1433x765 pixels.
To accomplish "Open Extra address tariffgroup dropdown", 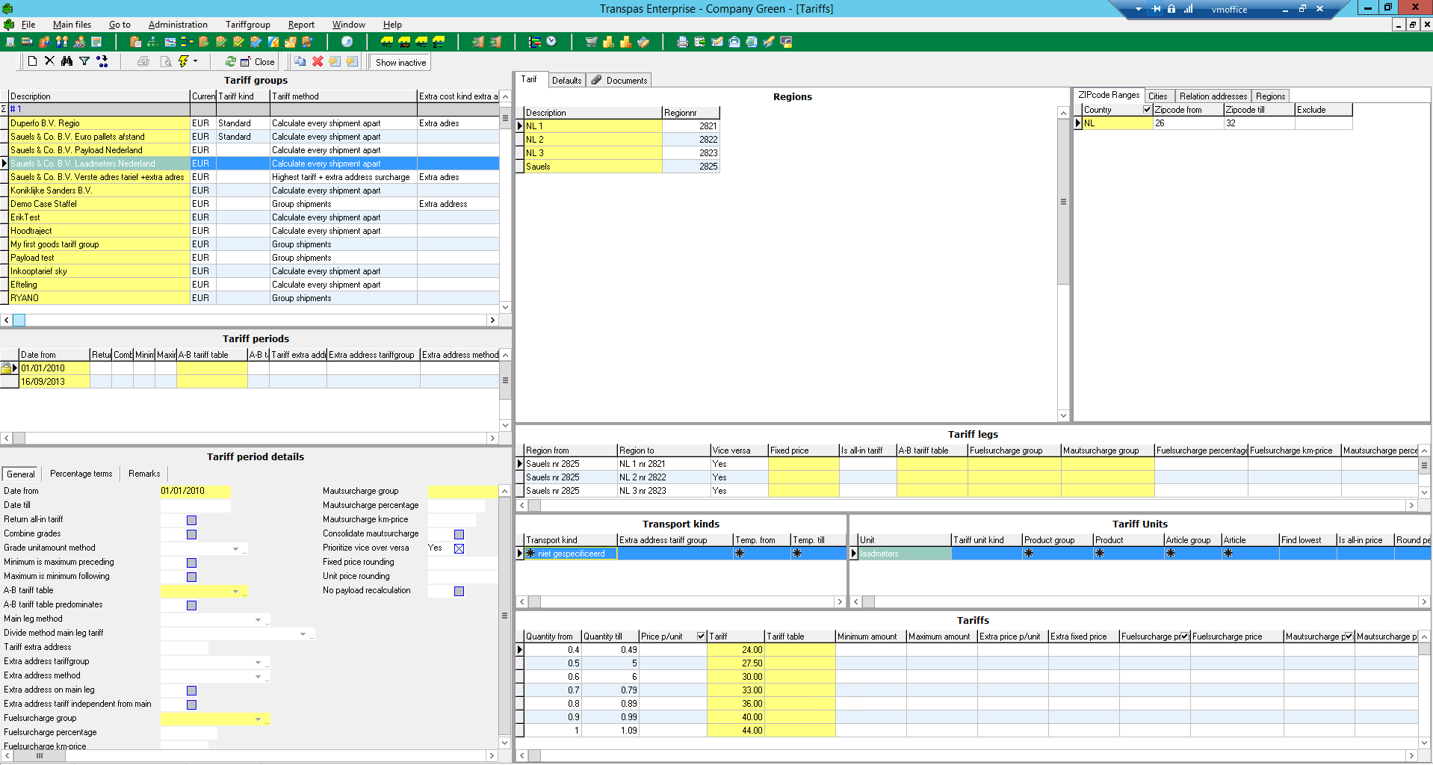I will 259,662.
